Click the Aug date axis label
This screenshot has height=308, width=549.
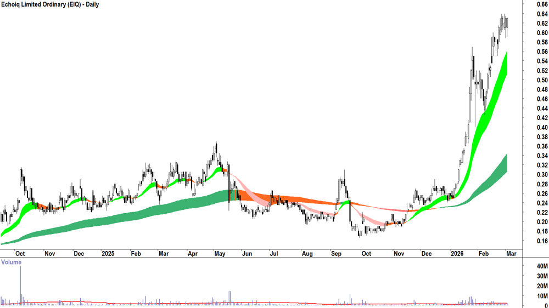307,253
